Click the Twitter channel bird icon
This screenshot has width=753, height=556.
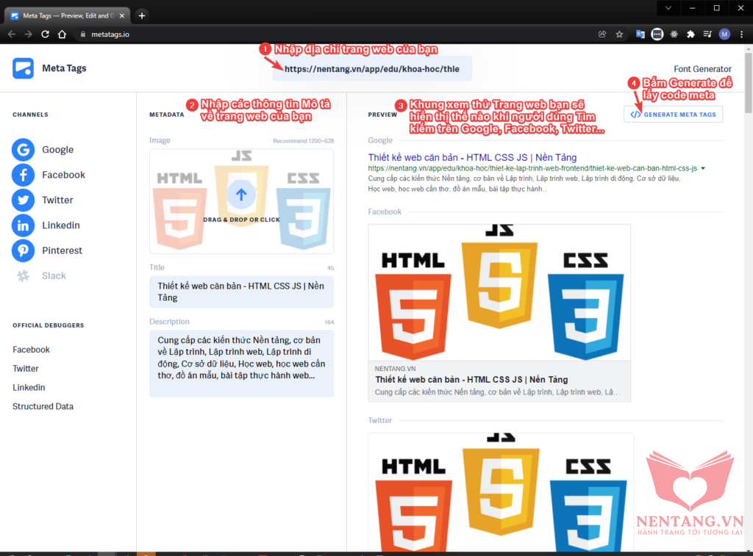(x=24, y=200)
